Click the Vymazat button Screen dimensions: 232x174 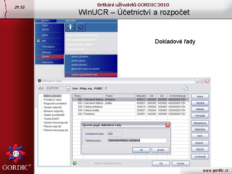200,116
